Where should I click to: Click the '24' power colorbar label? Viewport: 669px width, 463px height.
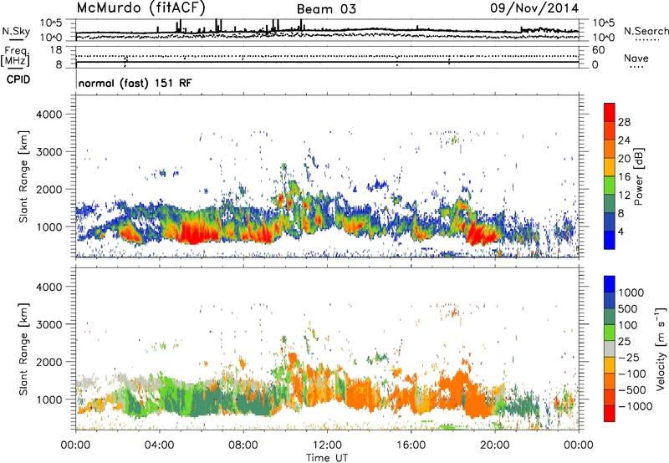click(x=624, y=140)
